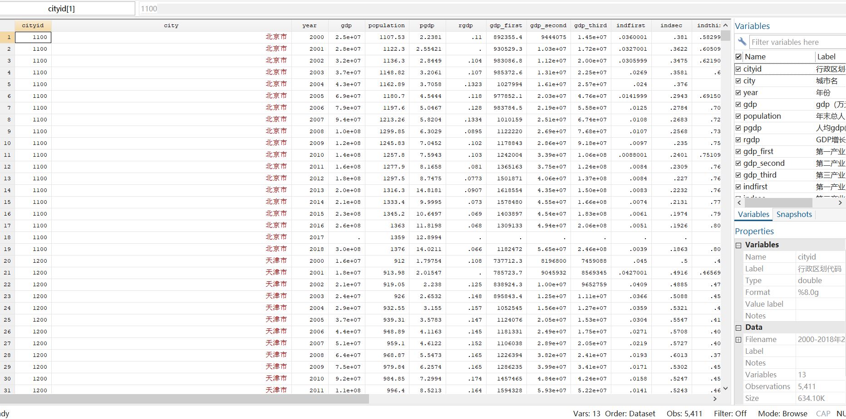Toggle the select-all checkbox above the Name column

[x=738, y=57]
